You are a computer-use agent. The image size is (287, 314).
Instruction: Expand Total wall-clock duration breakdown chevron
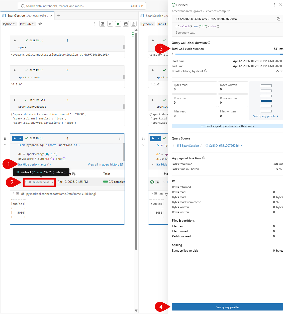click(173, 54)
